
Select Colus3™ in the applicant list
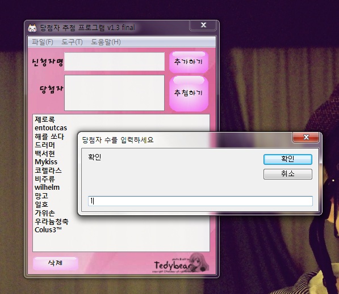[x=48, y=230]
